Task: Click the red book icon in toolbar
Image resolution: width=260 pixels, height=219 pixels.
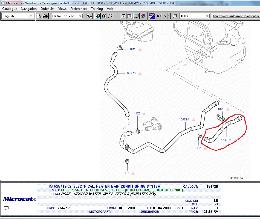Action: pyautogui.click(x=143, y=16)
